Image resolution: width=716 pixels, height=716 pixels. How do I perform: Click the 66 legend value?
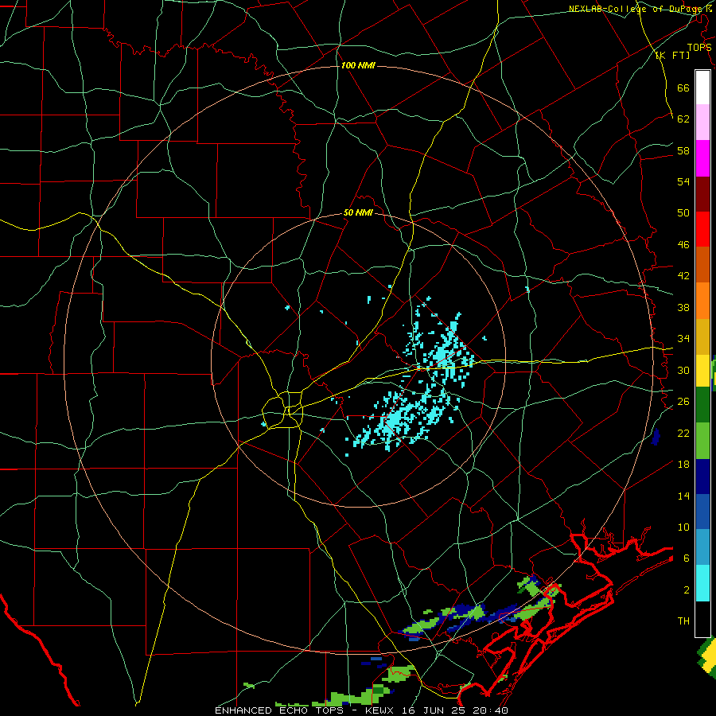click(683, 88)
